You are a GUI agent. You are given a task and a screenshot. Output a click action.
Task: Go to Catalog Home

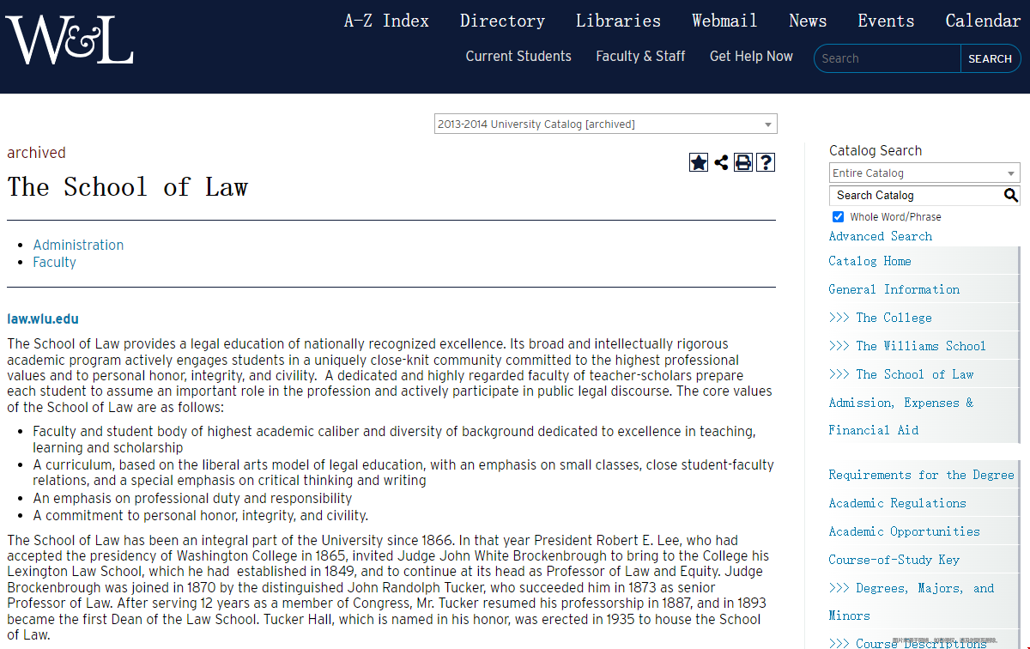click(870, 261)
